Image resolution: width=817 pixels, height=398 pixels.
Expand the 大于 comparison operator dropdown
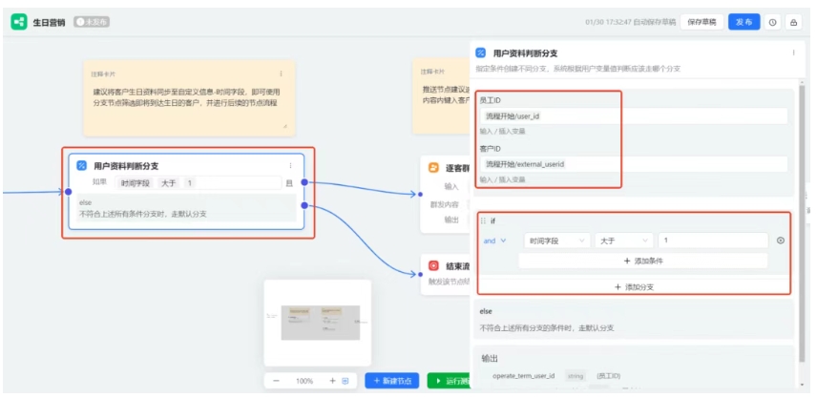[624, 241]
